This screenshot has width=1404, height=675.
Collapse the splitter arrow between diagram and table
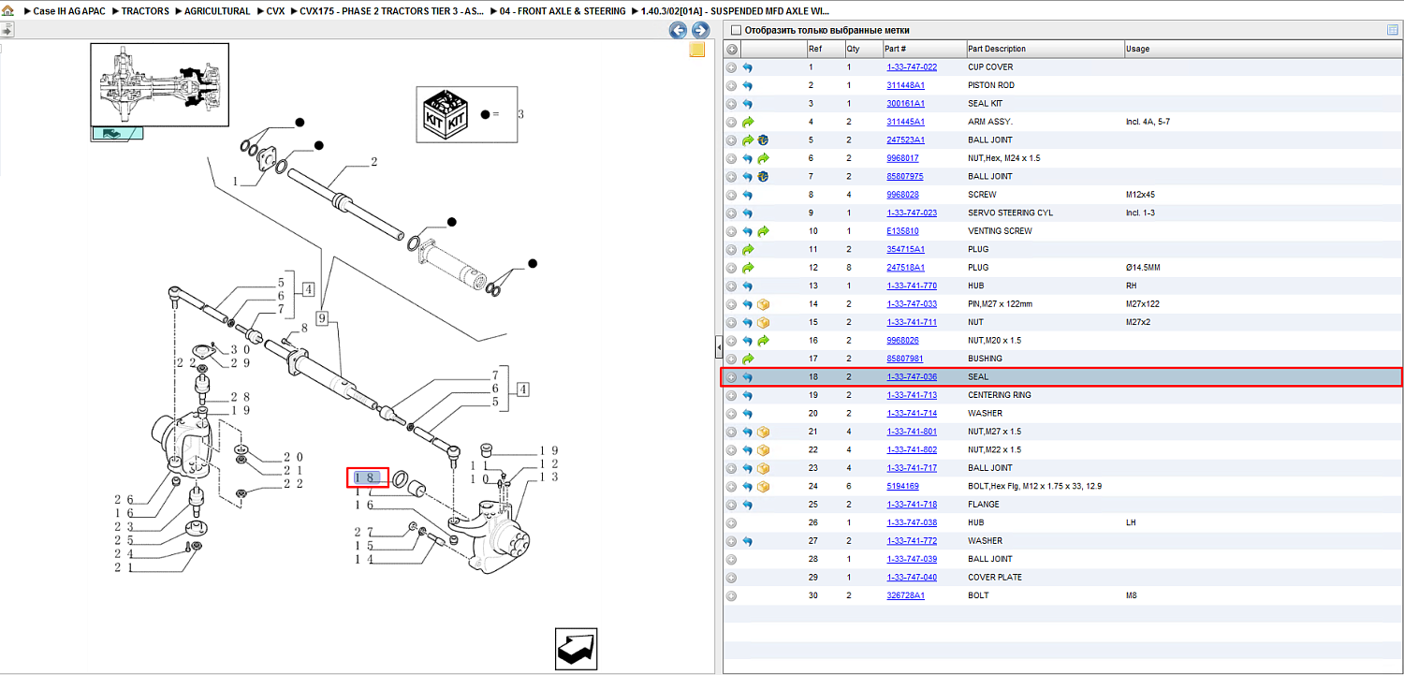click(x=718, y=347)
